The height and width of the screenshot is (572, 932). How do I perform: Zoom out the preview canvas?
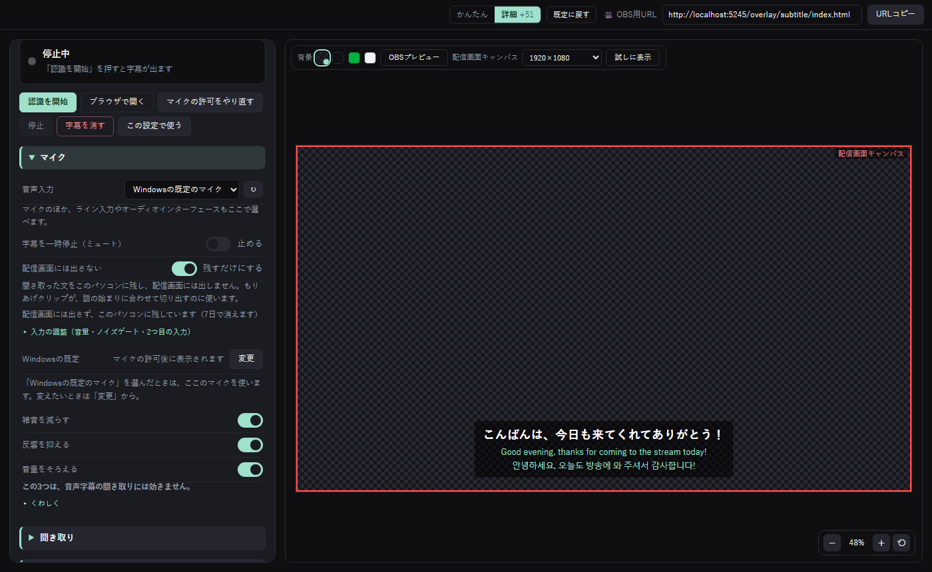click(x=832, y=543)
